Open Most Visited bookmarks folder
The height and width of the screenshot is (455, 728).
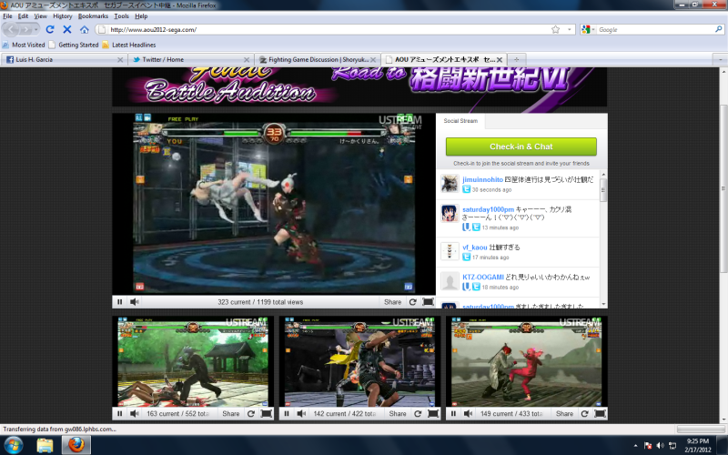coord(24,45)
